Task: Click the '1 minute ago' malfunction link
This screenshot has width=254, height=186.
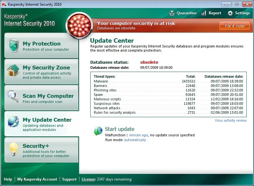Action: pos(137,135)
